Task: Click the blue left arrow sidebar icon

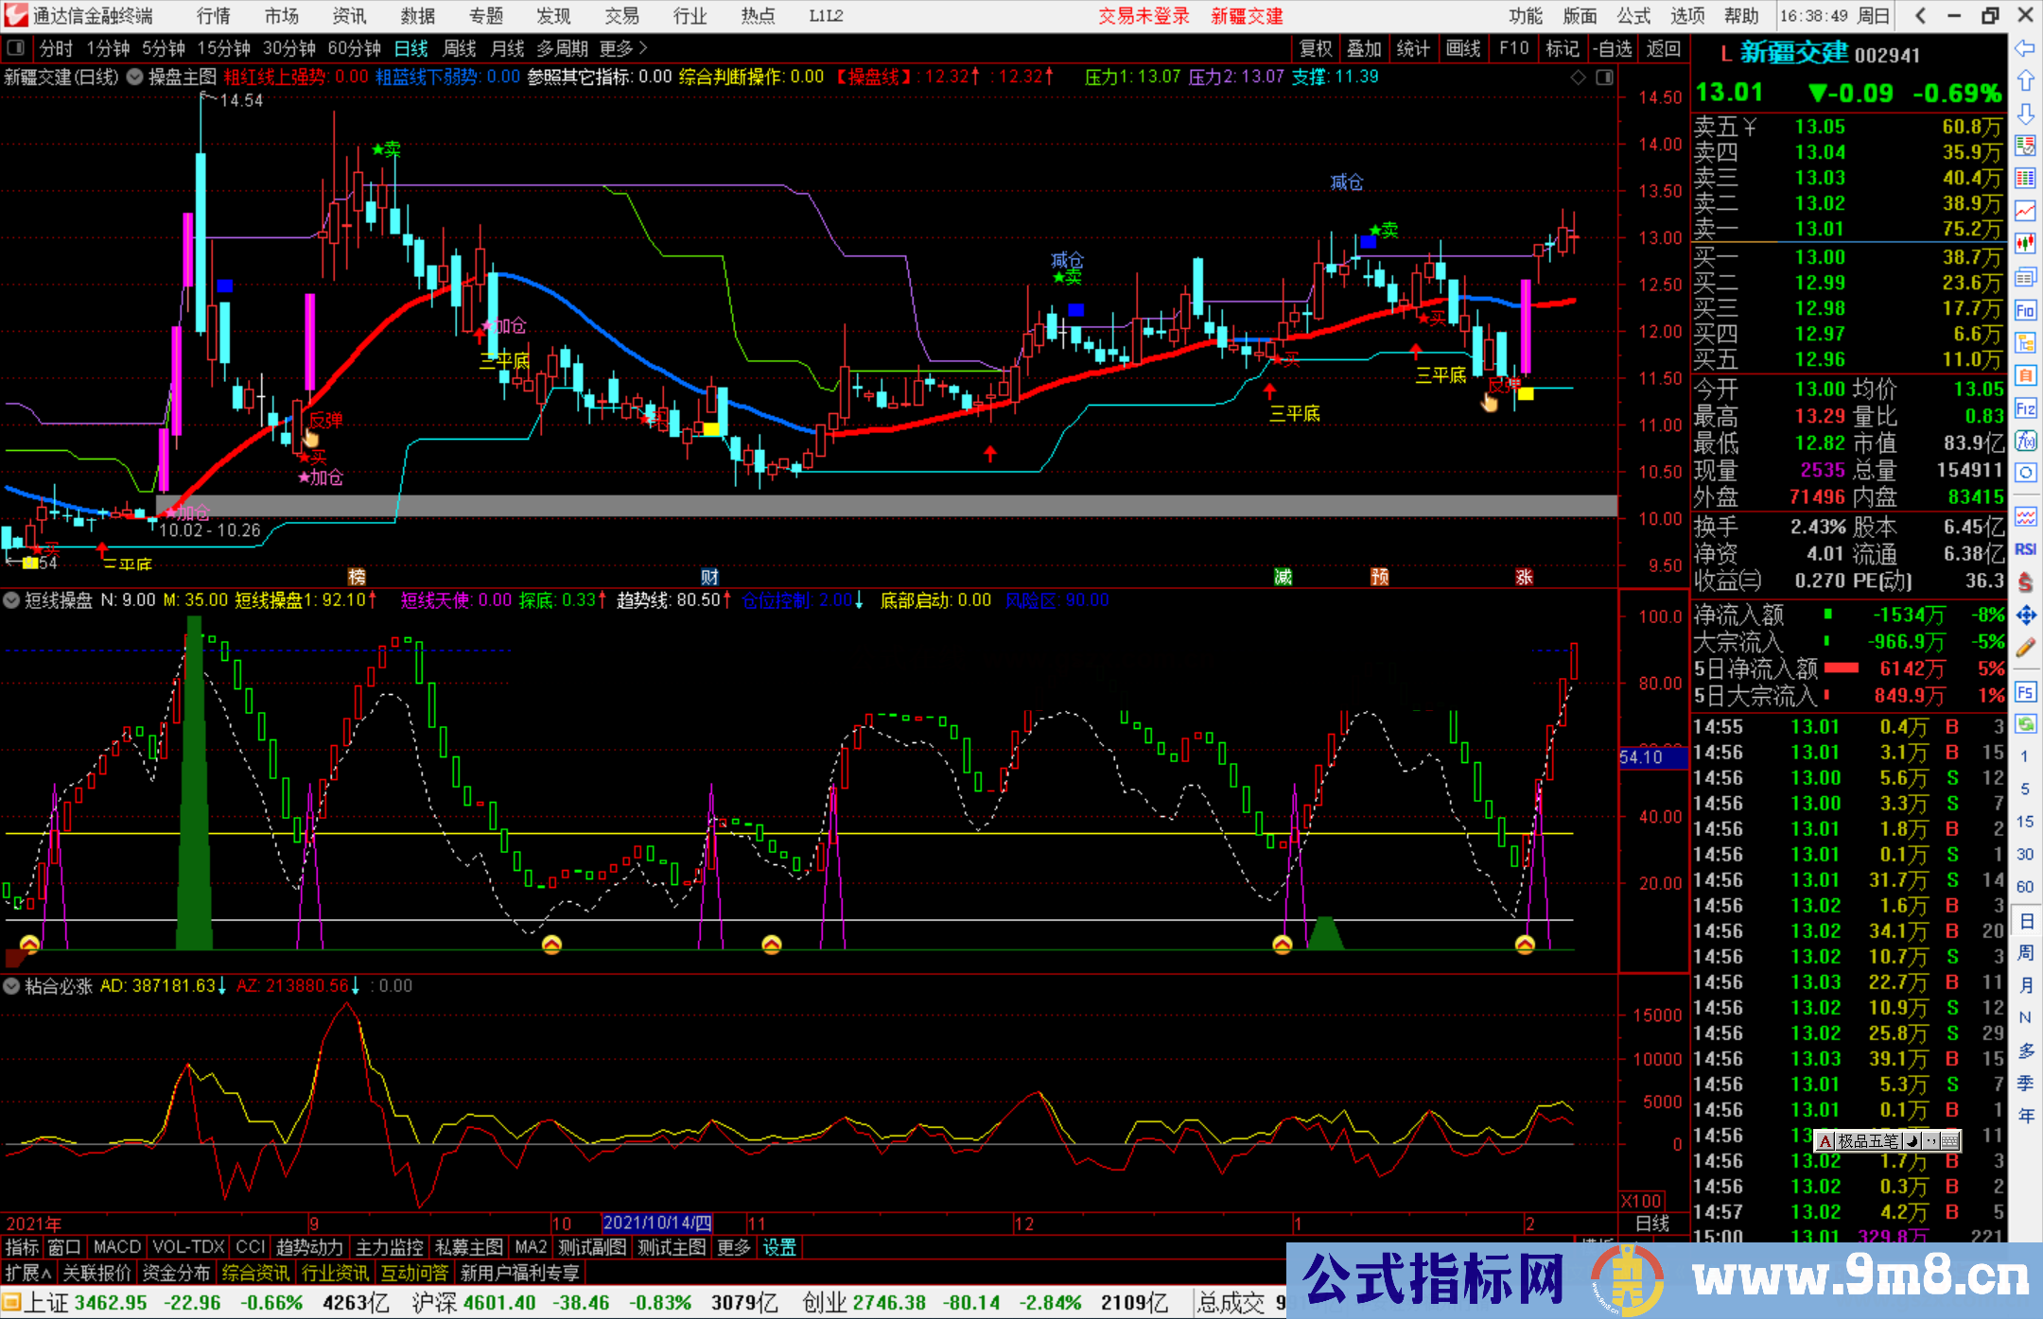Action: tap(2024, 48)
